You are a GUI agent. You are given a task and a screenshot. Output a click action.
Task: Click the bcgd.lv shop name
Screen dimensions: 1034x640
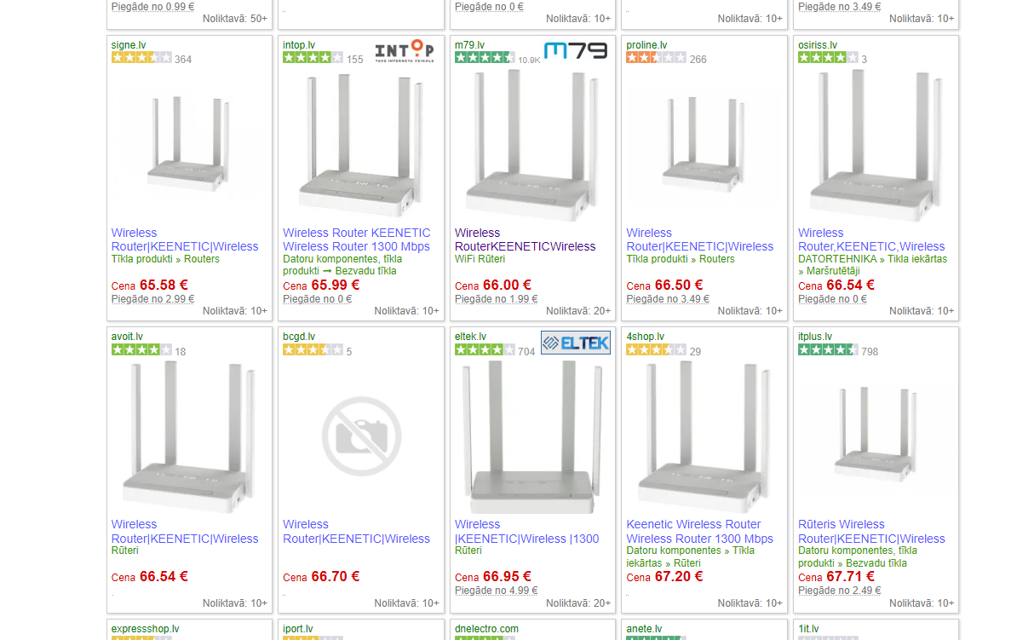coord(299,337)
